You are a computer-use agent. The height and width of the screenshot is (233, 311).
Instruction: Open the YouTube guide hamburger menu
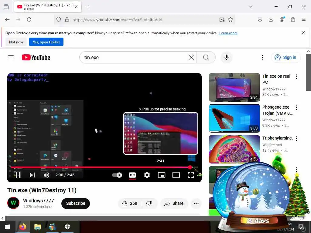coord(11,57)
